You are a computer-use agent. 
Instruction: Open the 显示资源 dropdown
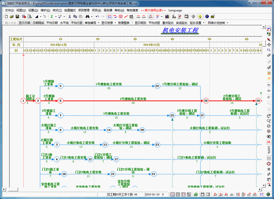pyautogui.click(x=108, y=23)
